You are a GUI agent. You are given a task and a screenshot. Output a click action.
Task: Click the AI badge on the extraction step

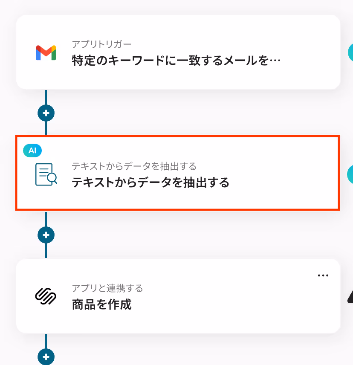[32, 151]
